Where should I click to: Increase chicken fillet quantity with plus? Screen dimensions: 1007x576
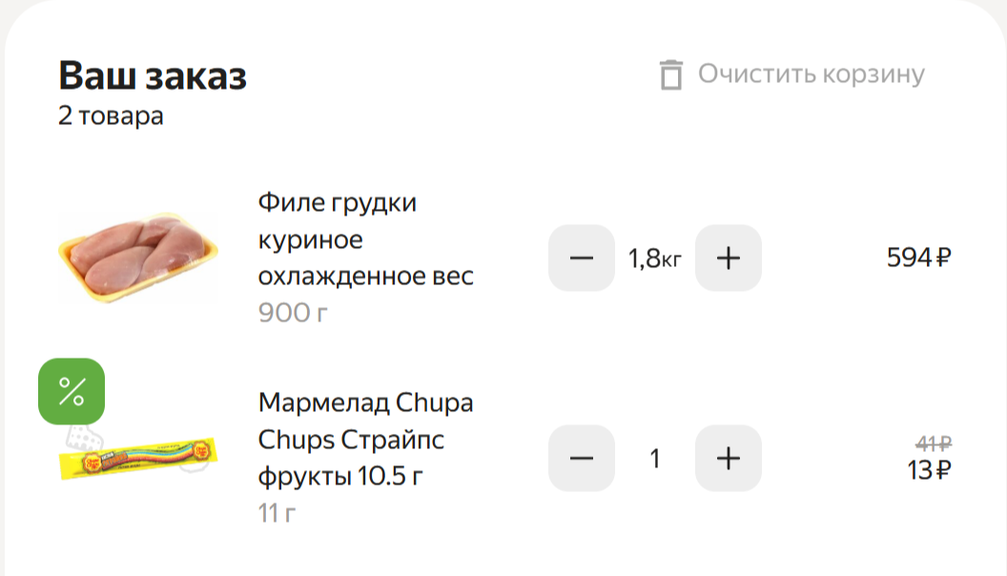[x=729, y=257]
